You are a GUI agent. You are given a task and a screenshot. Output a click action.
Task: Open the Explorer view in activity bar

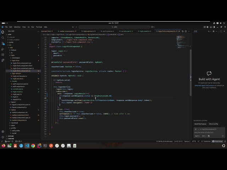pyautogui.click(x=3, y=32)
